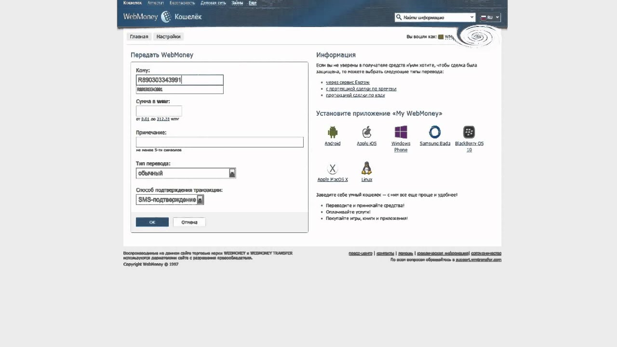Open the Samsung Bada app icon
Viewport: 617px width, 347px height.
coord(435,132)
